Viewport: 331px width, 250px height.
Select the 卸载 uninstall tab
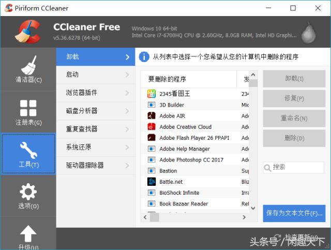point(95,57)
